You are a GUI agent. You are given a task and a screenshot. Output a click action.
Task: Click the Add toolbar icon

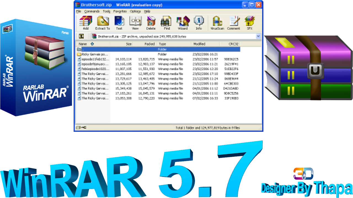tap(85, 23)
